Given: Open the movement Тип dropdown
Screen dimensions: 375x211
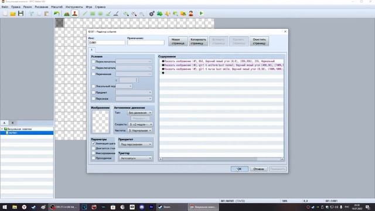Looking at the screenshot, I should tap(139, 113).
